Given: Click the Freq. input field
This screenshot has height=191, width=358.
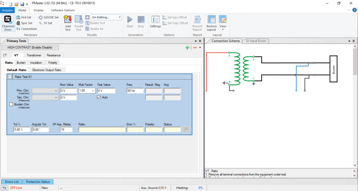Looking at the screenshot, I should pyautogui.click(x=135, y=91).
